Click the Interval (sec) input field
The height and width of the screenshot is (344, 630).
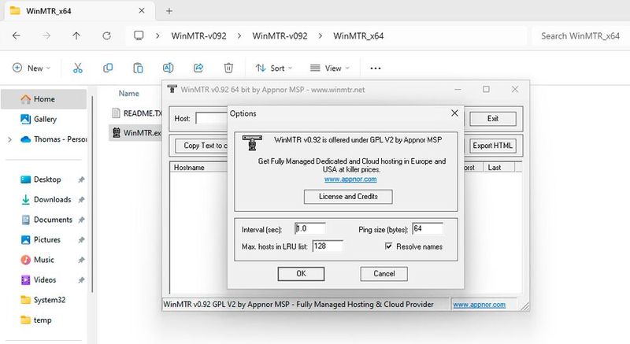click(309, 228)
